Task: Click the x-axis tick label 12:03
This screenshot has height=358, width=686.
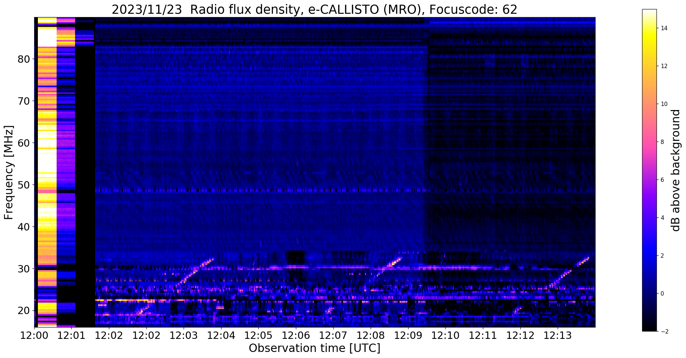Action: (184, 335)
